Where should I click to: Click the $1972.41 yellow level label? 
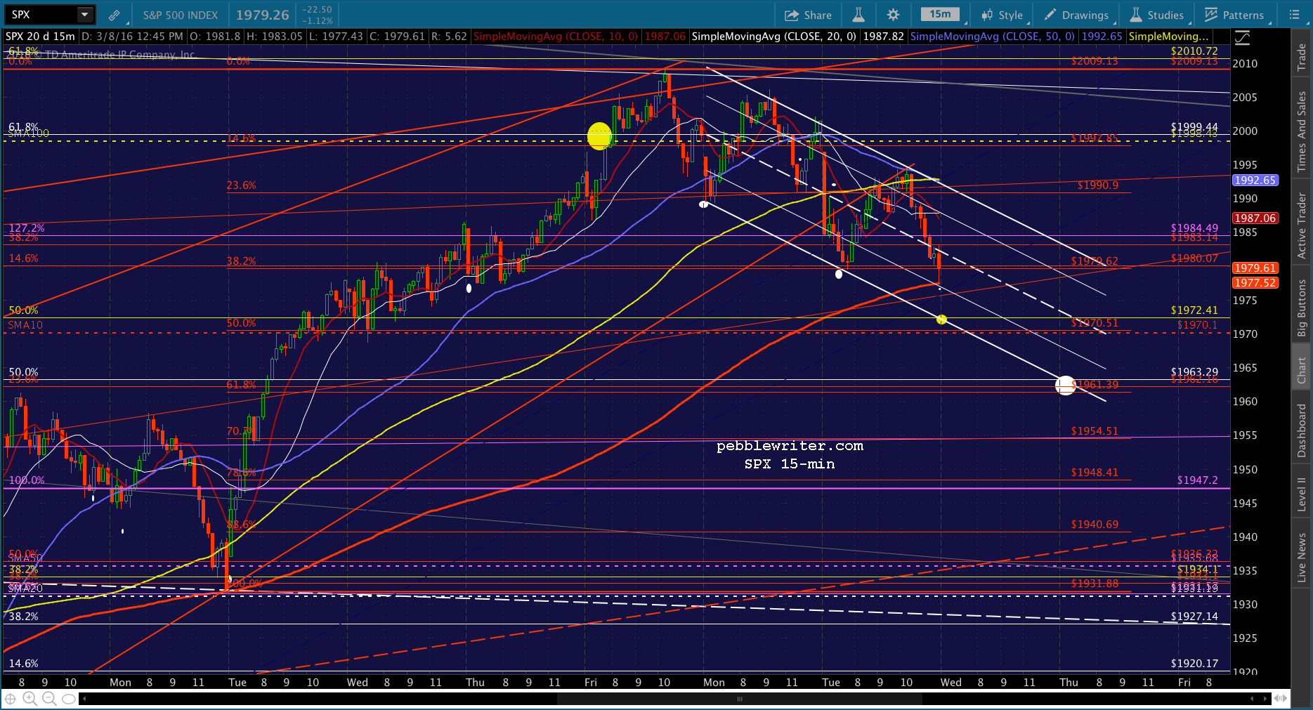pyautogui.click(x=1194, y=310)
